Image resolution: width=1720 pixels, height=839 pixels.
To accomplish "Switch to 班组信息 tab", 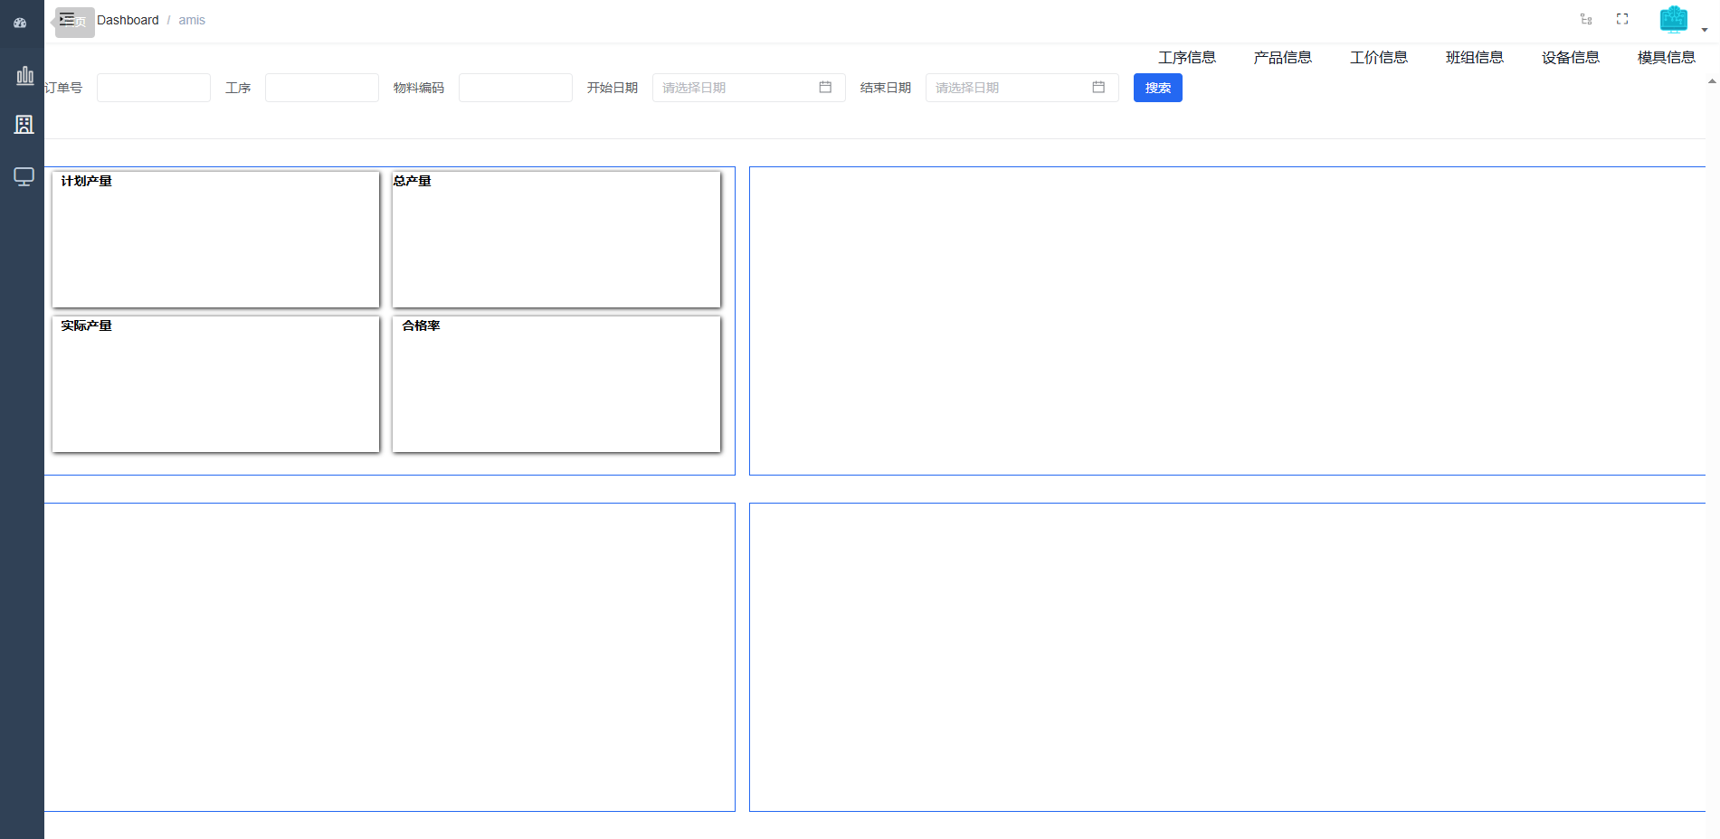I will [x=1475, y=57].
